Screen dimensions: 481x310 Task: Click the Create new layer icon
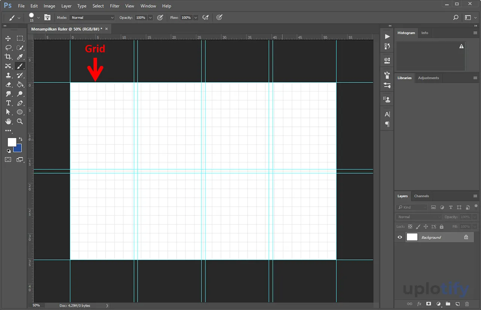[457, 304]
